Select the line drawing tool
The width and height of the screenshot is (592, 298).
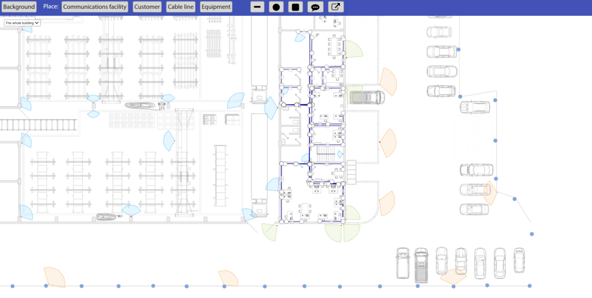257,6
